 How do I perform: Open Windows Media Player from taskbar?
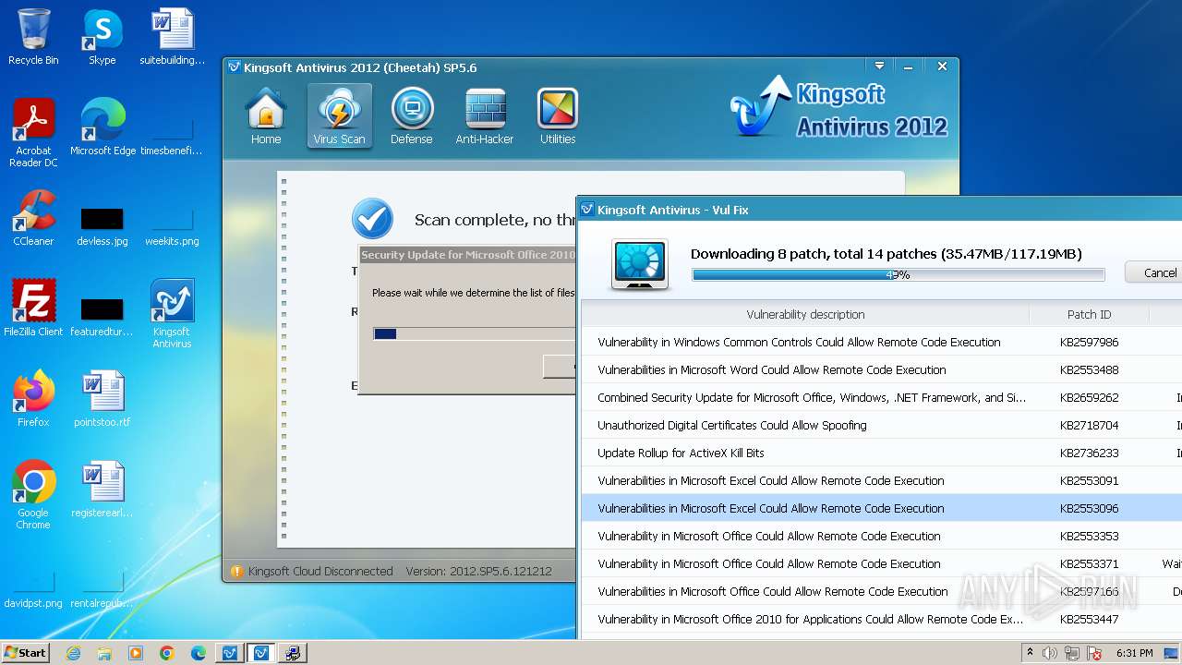tap(136, 653)
